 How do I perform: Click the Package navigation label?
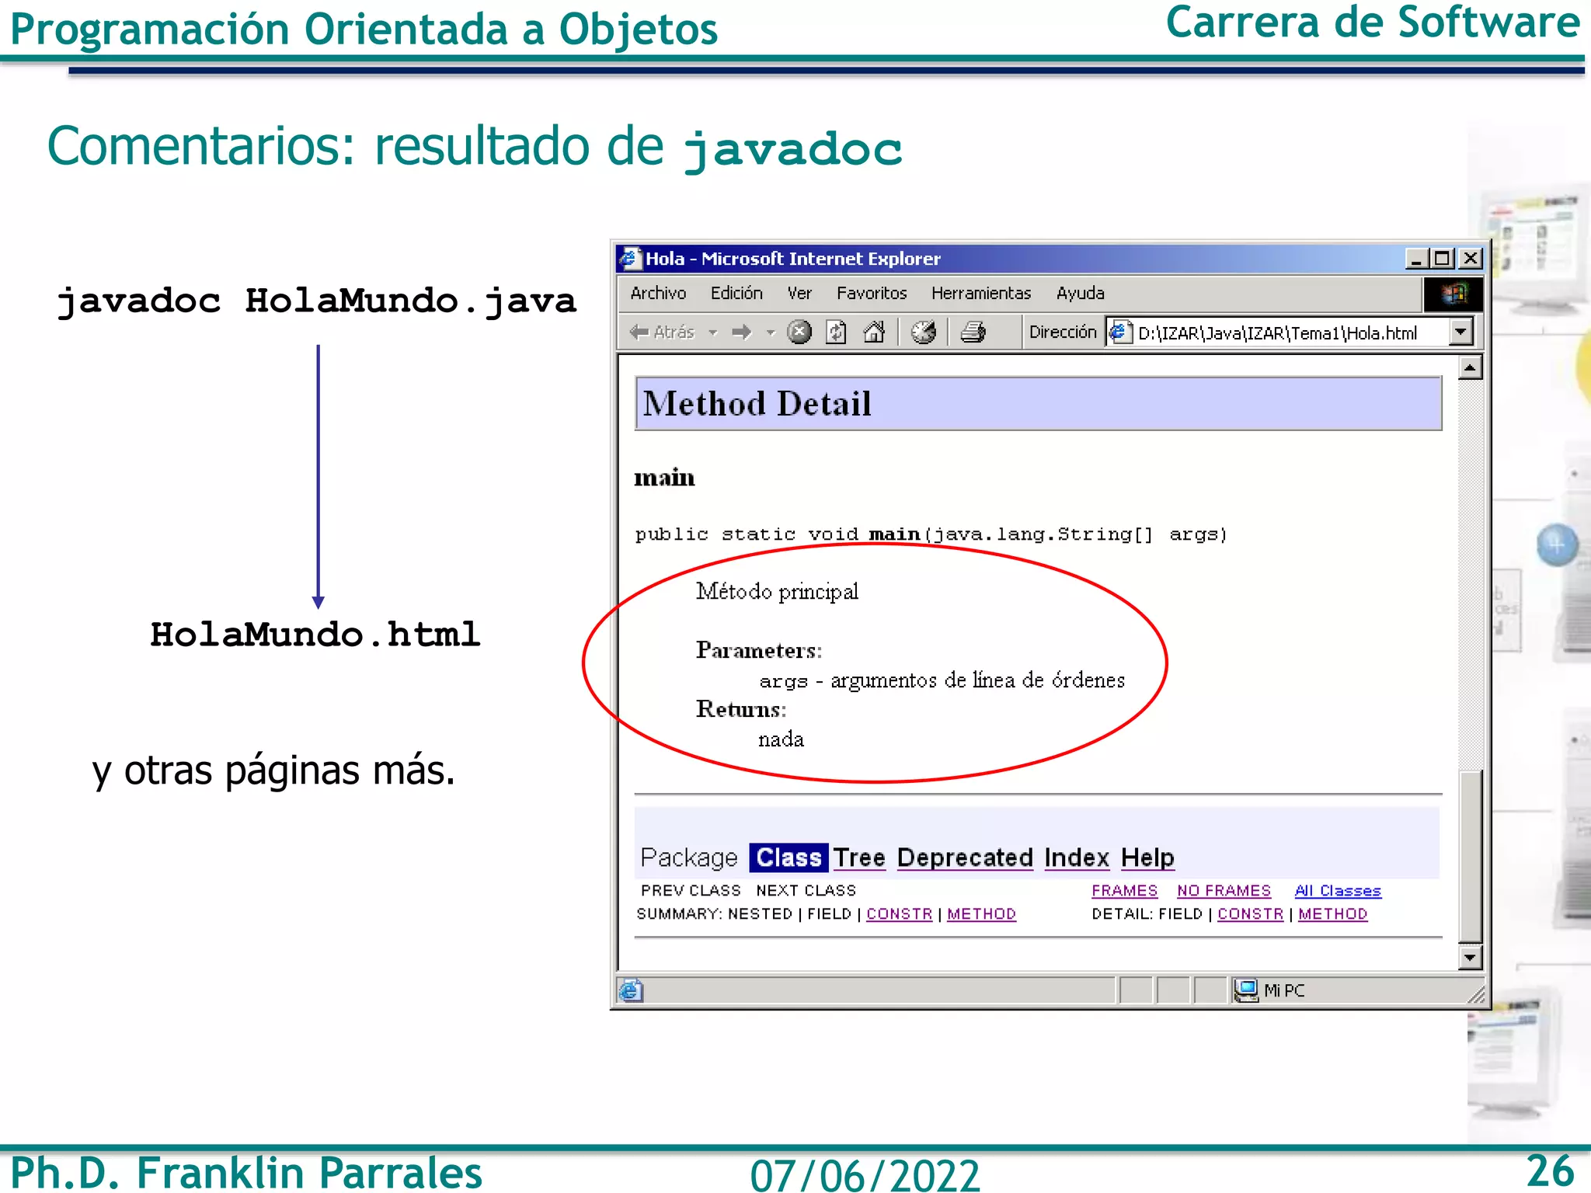pos(689,857)
